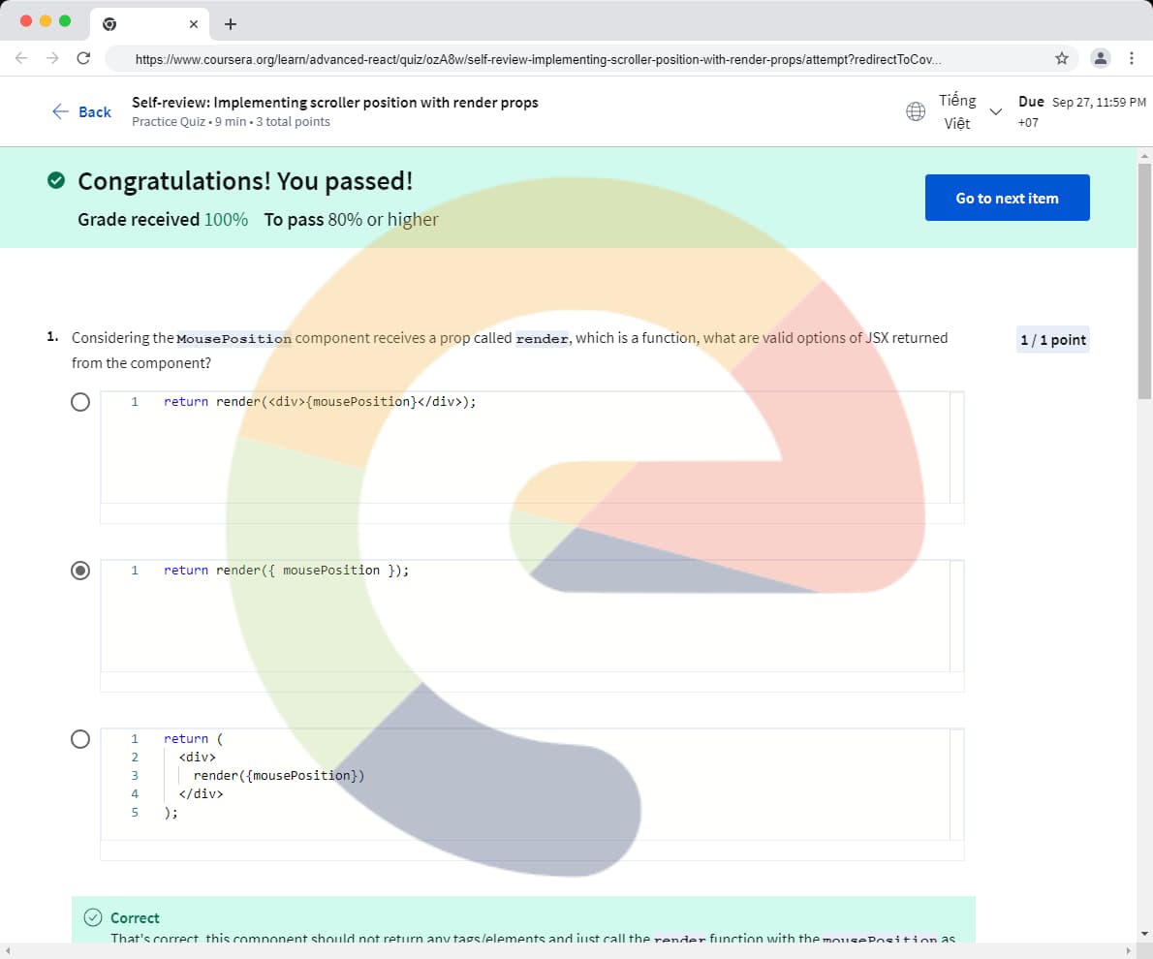Screen dimensions: 1153x959
Task: Click the render({mousePosition}) line inside div
Action: tap(279, 775)
